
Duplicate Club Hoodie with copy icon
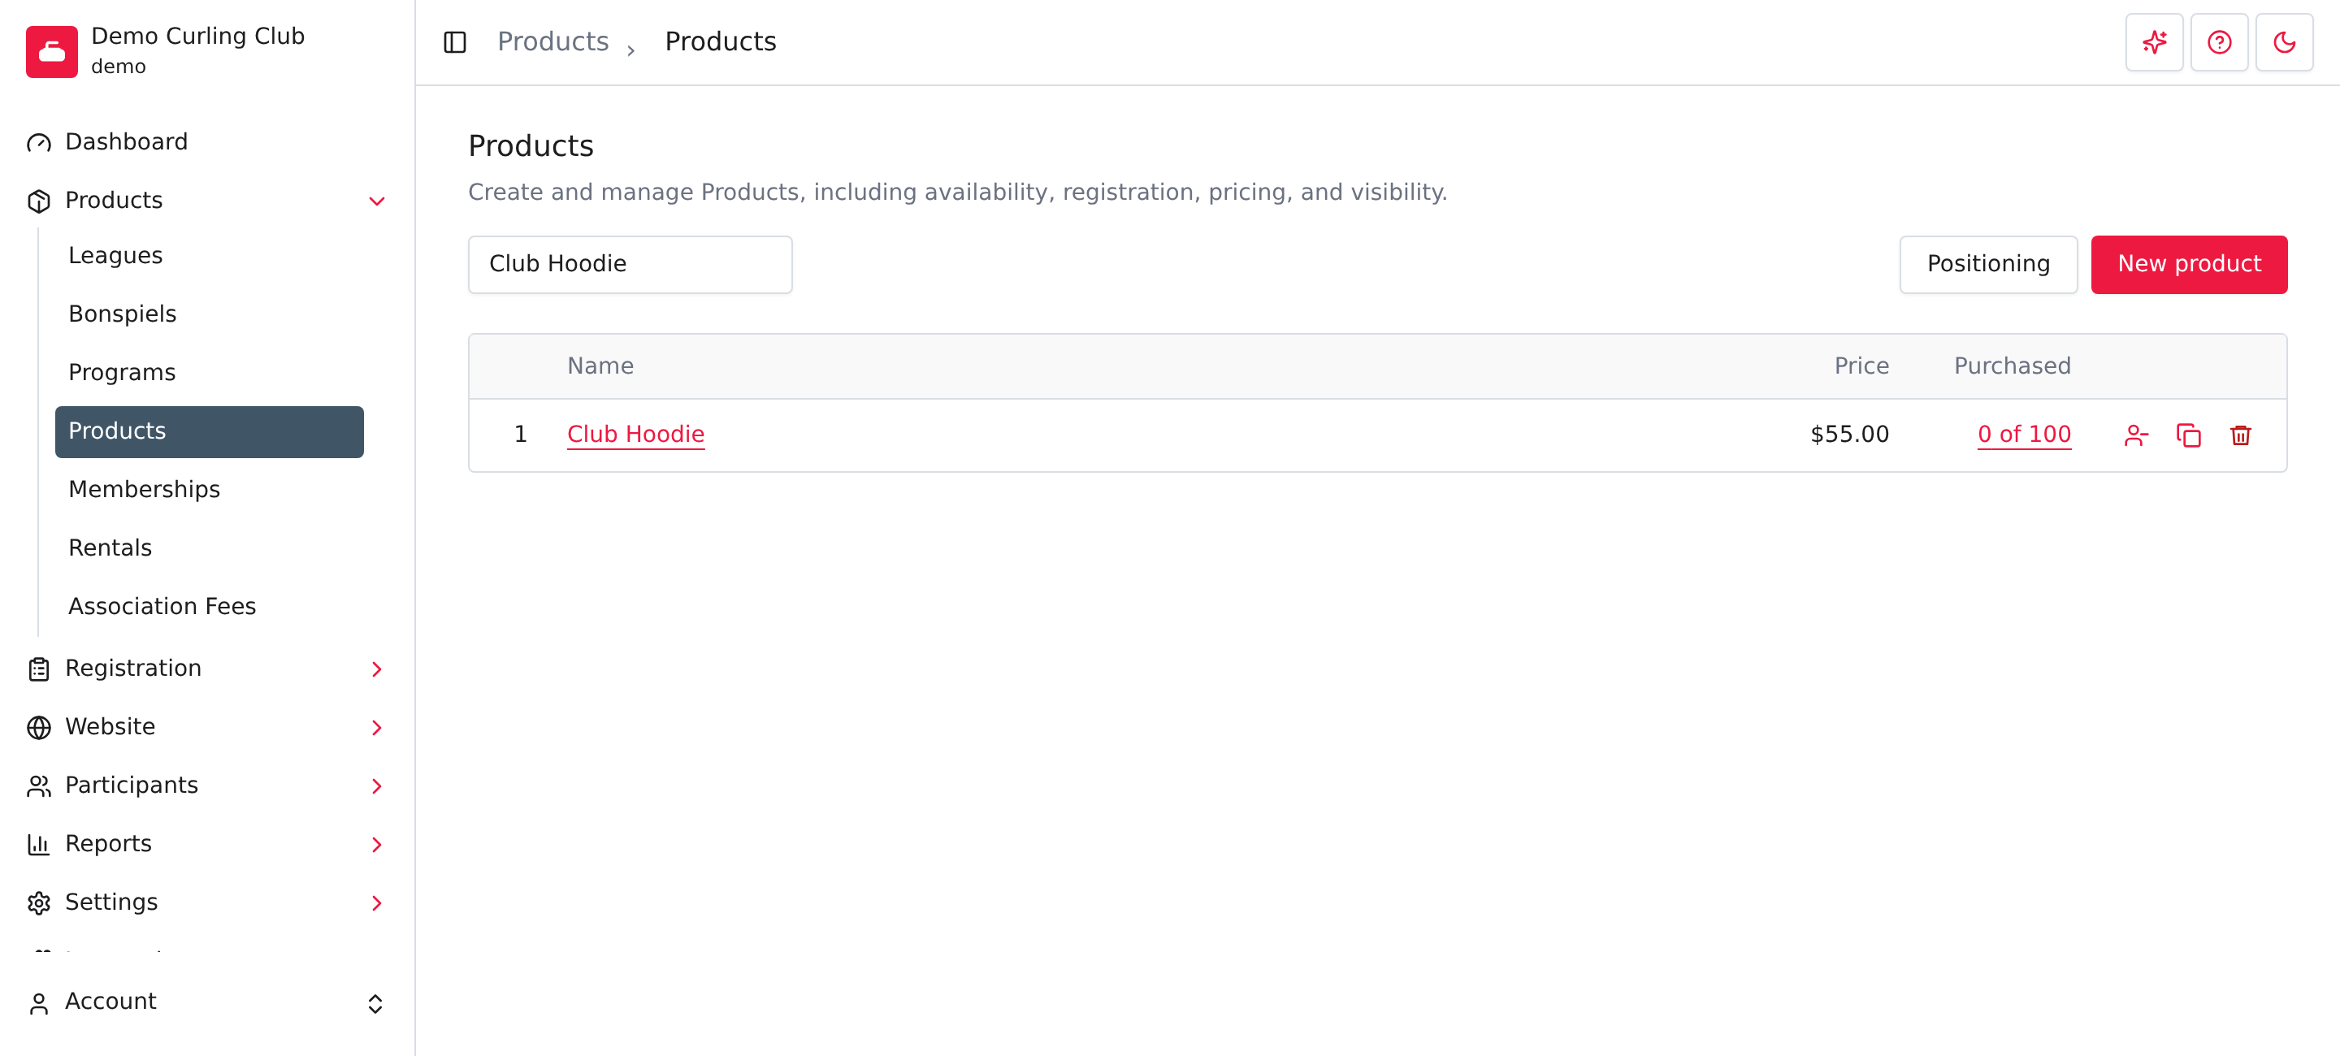coord(2188,435)
